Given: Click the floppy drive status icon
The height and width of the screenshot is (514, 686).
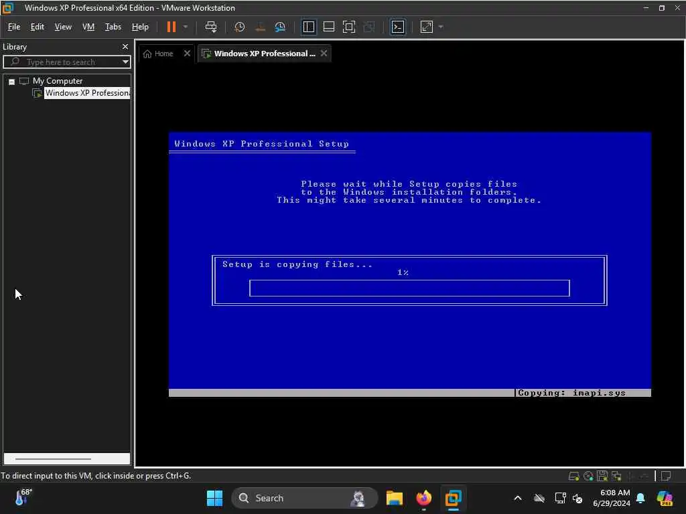Looking at the screenshot, I should tap(602, 476).
